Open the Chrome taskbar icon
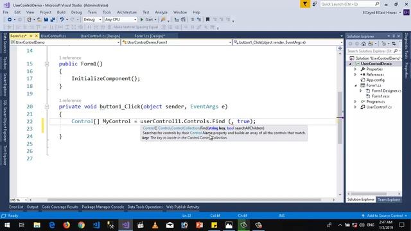The image size is (411, 231). [x=82, y=225]
